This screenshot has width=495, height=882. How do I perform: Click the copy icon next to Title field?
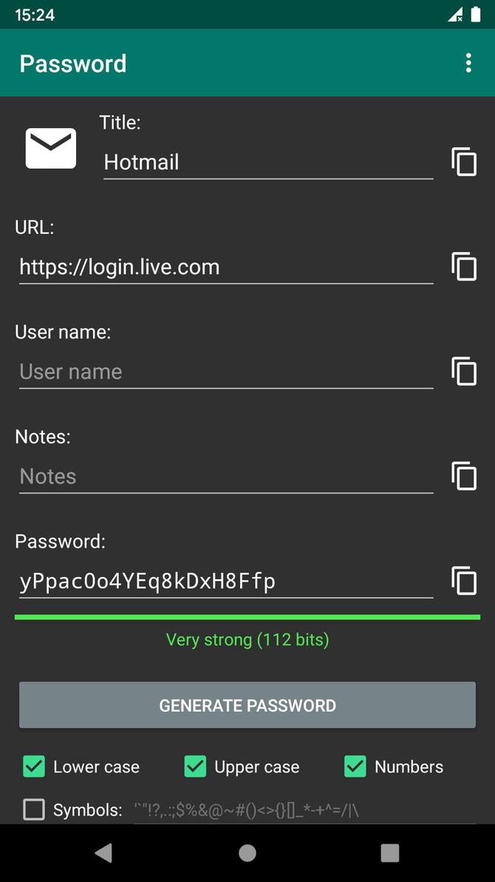click(463, 162)
